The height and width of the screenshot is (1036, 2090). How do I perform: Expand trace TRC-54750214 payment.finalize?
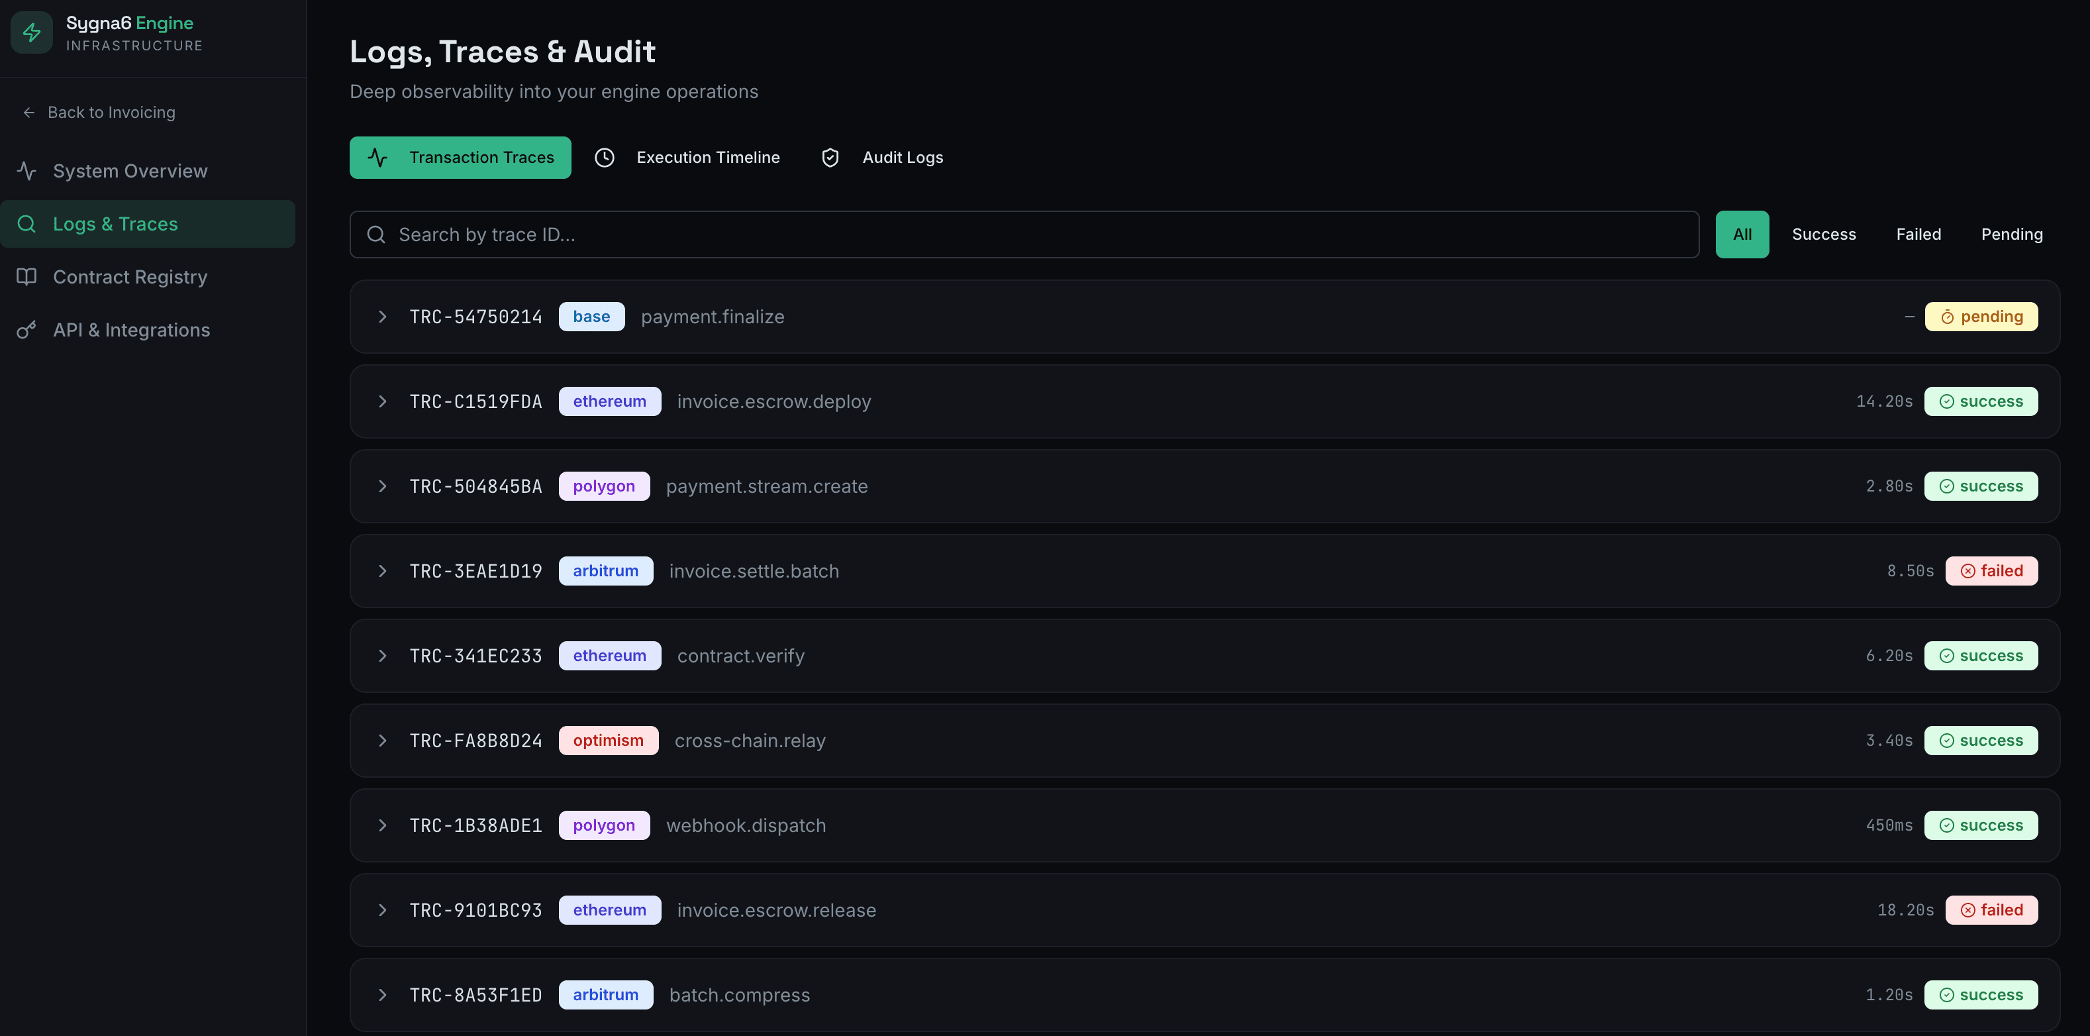[x=383, y=317]
